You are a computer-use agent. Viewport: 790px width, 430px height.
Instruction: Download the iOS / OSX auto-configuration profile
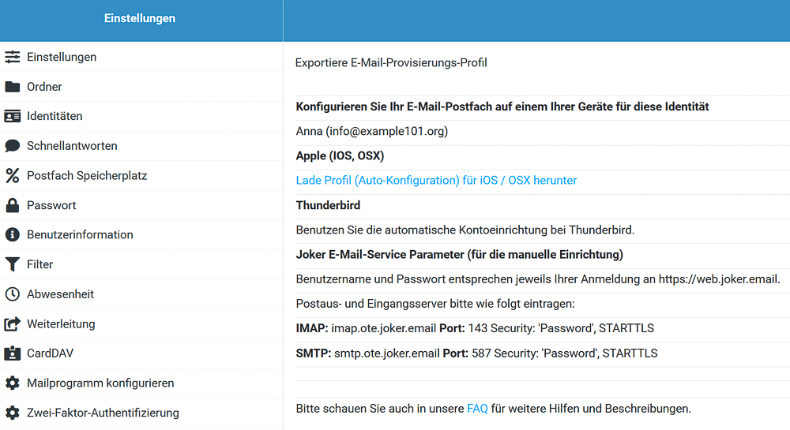click(x=436, y=180)
